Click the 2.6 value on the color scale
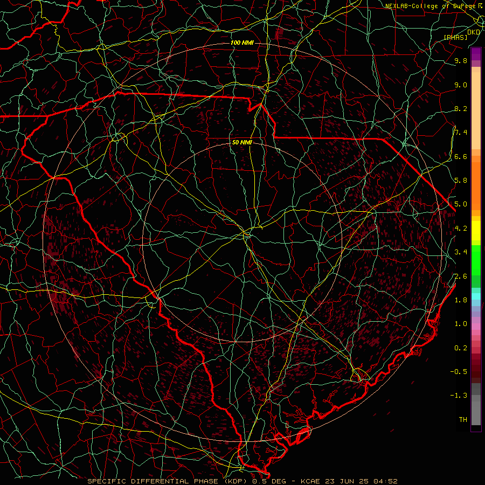 (461, 276)
